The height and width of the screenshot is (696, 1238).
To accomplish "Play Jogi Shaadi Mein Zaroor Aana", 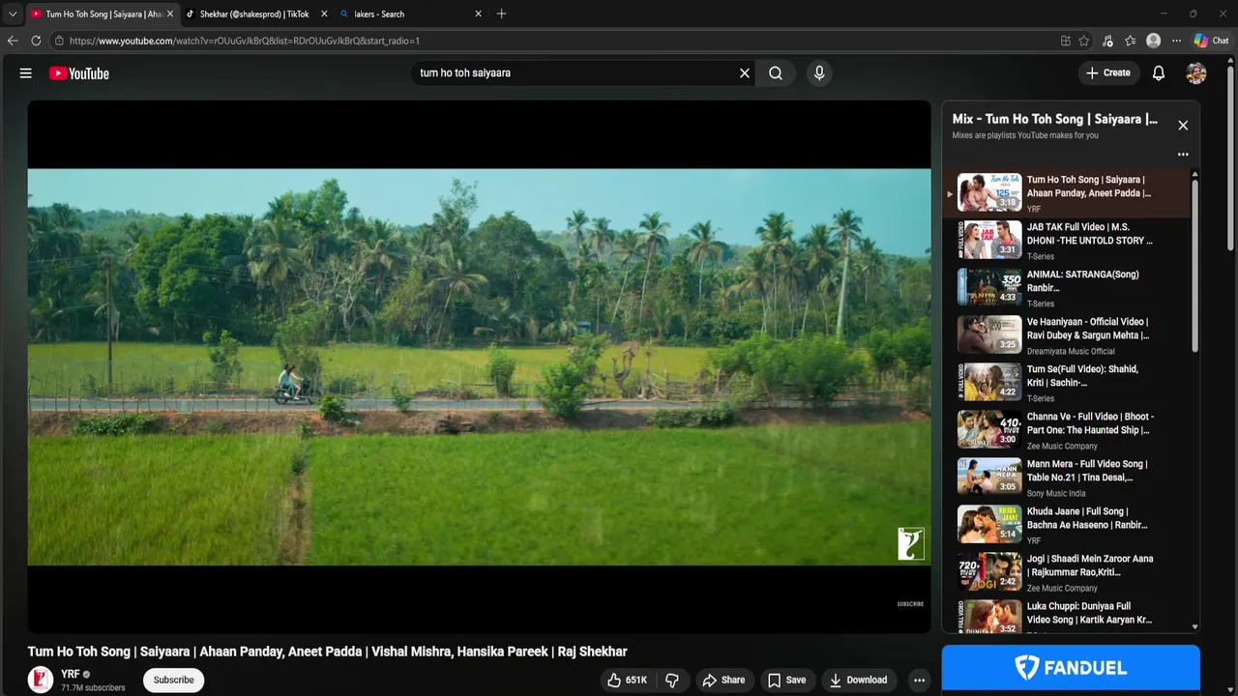I will click(x=1068, y=571).
